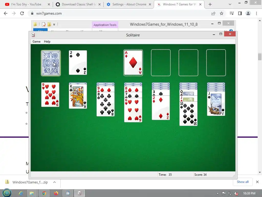
Task: Open File Explorer from taskbar
Action: click(31, 193)
